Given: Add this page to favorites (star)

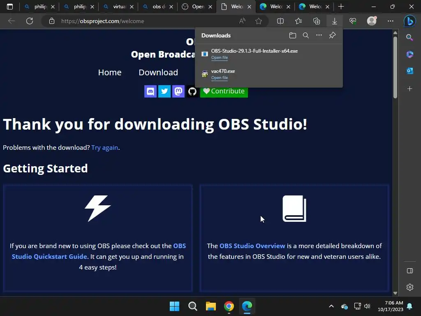Looking at the screenshot, I should [259, 21].
